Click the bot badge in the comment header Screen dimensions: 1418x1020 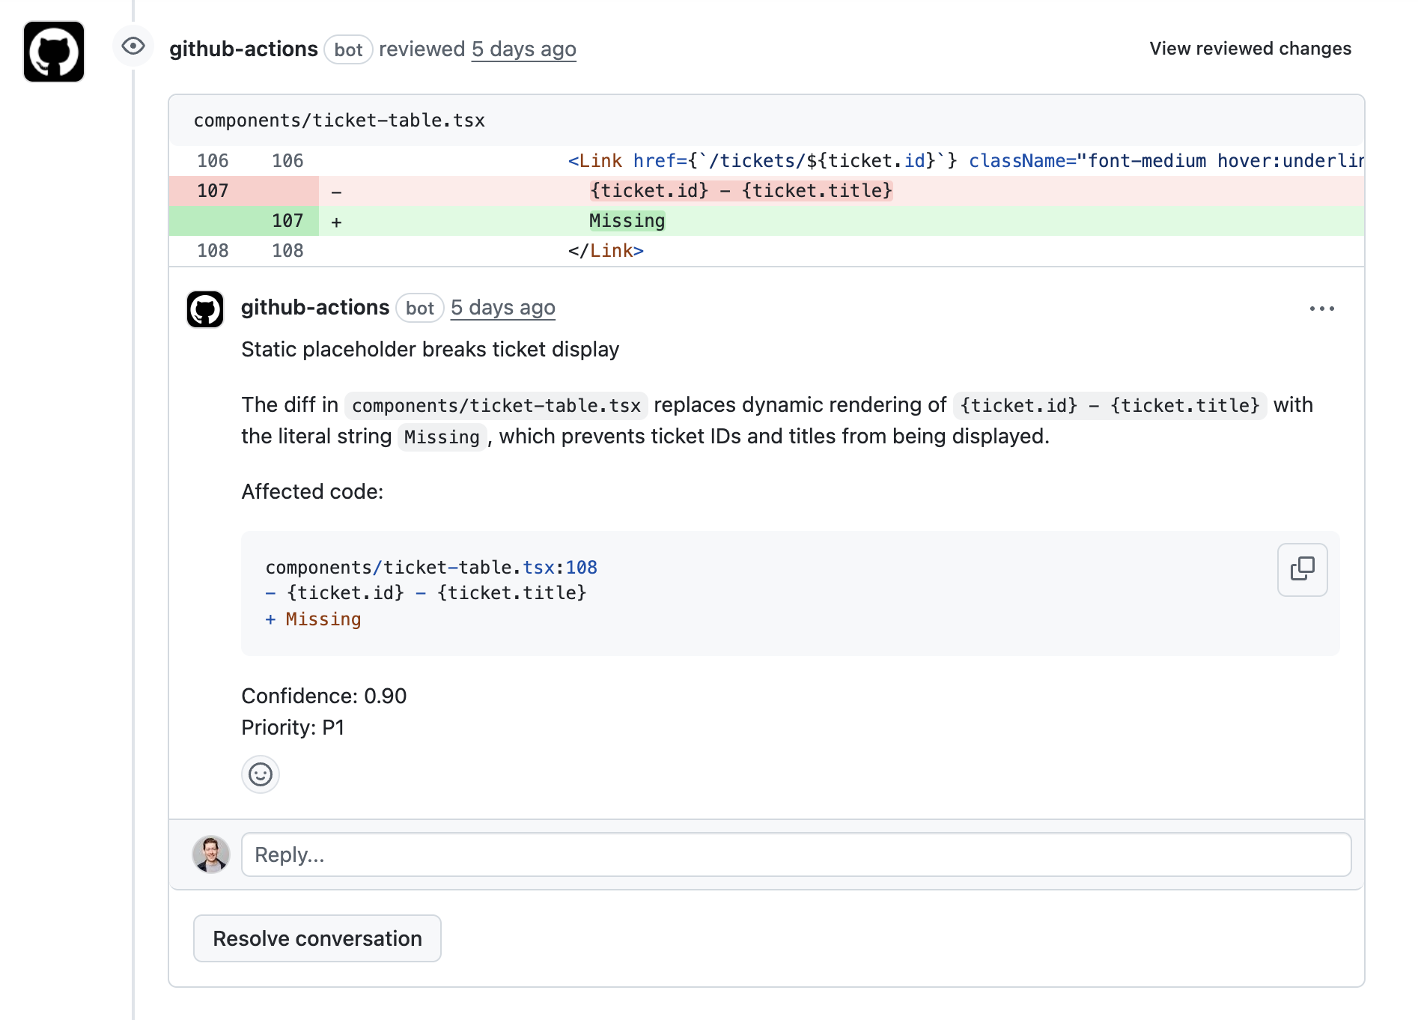(x=419, y=308)
